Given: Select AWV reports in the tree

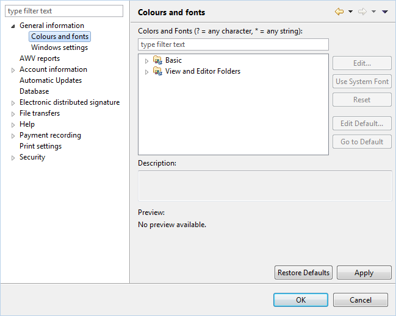Looking at the screenshot, I should [40, 58].
